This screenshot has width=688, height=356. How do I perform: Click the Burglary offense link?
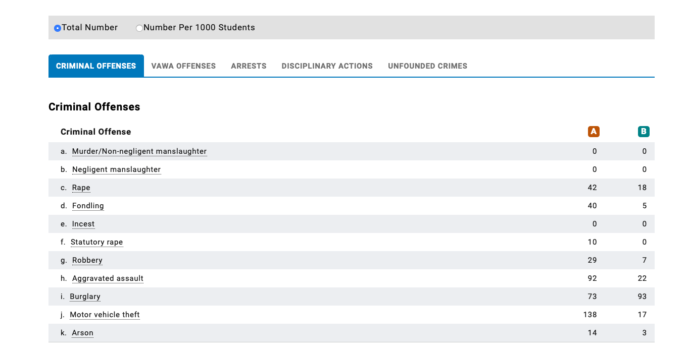coord(85,296)
